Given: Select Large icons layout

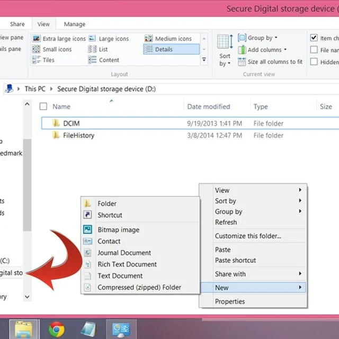Looking at the screenshot, I should 109,39.
